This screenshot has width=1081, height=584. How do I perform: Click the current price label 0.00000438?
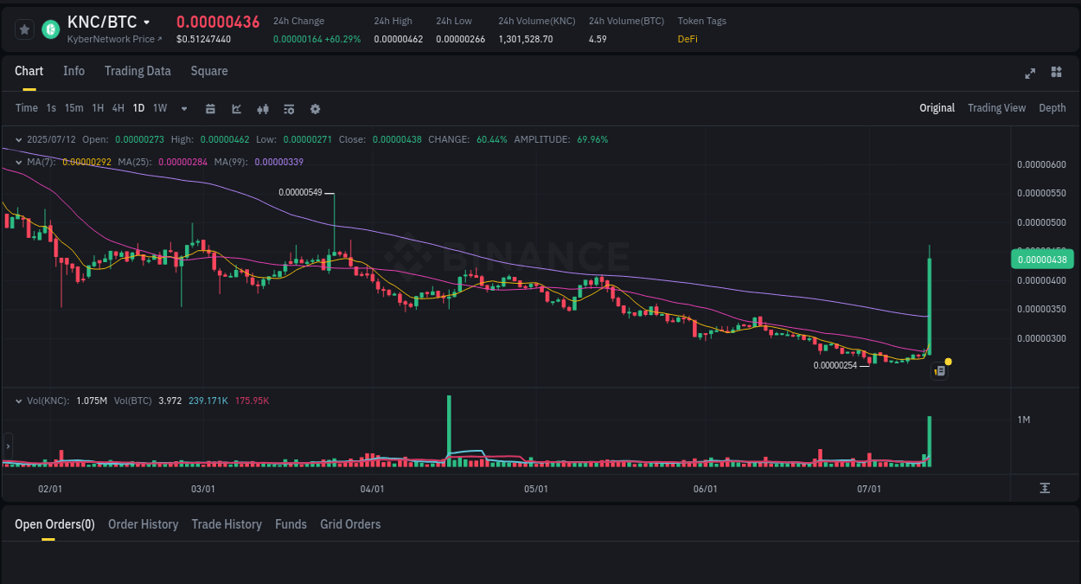coord(1041,259)
